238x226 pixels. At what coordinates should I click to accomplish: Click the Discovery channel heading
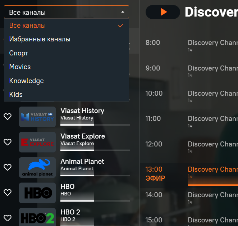211,12
